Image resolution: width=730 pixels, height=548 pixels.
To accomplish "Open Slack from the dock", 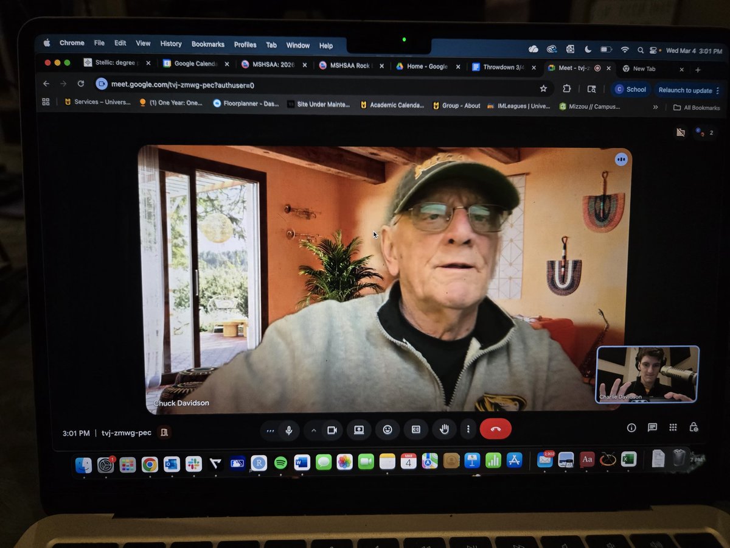I will (193, 464).
